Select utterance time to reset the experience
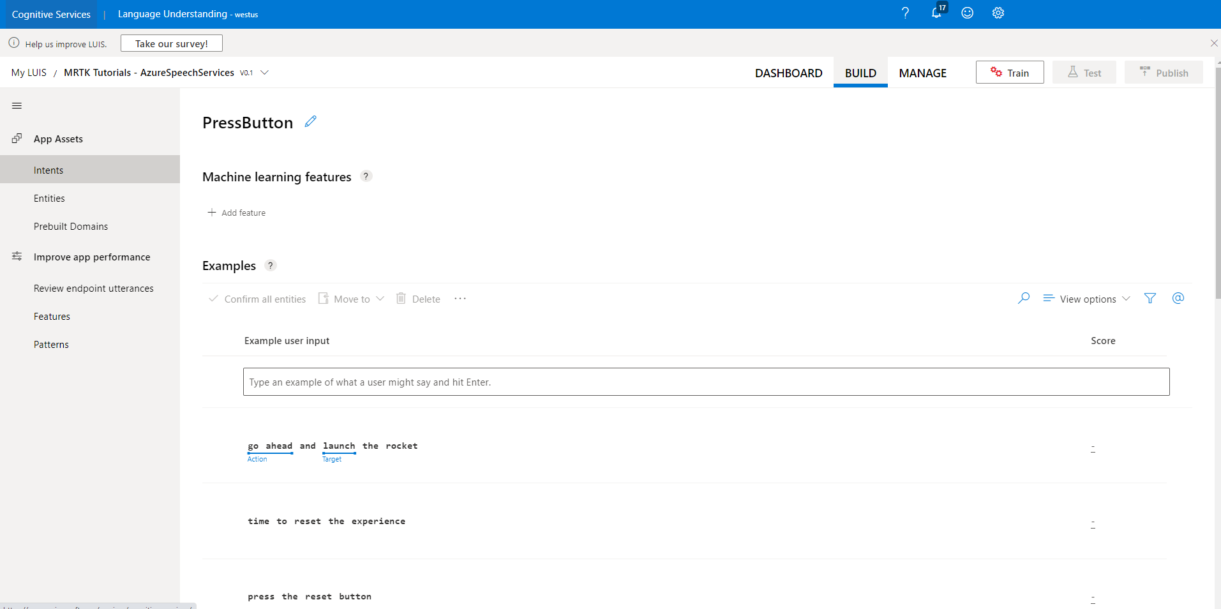Image resolution: width=1221 pixels, height=609 pixels. 327,521
